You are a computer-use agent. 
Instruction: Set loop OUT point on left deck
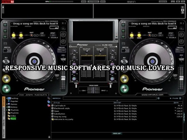coord(21,35)
